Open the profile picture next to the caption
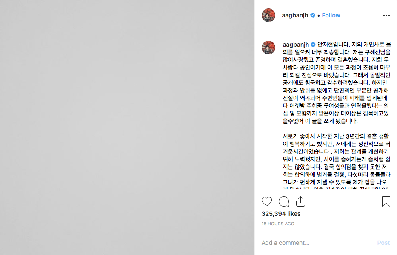The height and width of the screenshot is (255, 397). tap(268, 48)
